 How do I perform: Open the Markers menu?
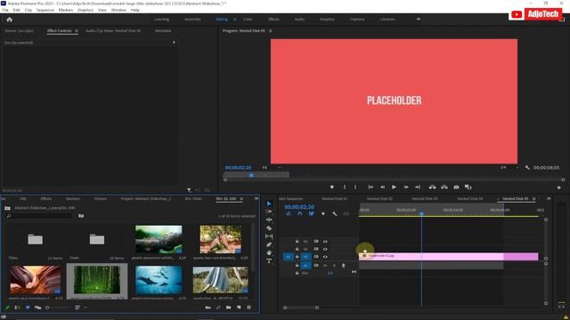66,10
